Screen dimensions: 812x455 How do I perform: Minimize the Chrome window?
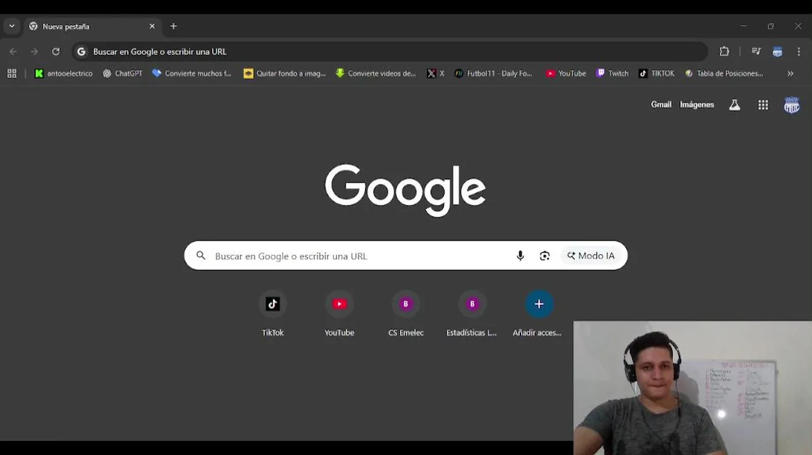click(x=744, y=27)
